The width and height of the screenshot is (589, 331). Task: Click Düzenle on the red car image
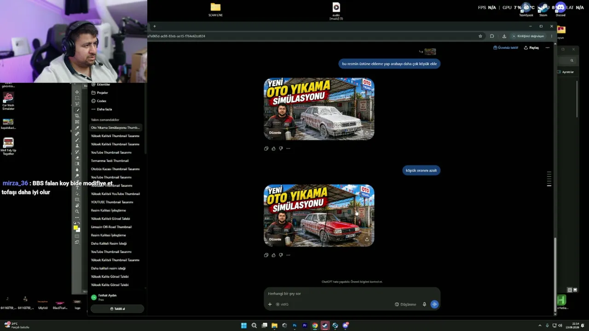pyautogui.click(x=275, y=239)
